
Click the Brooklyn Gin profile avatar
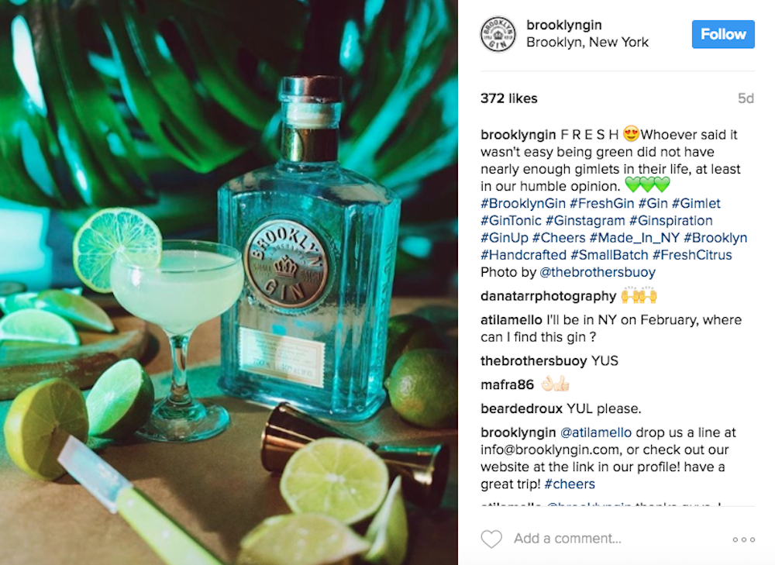coord(498,34)
